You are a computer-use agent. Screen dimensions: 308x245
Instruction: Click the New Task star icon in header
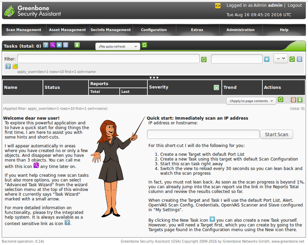coord(59,45)
